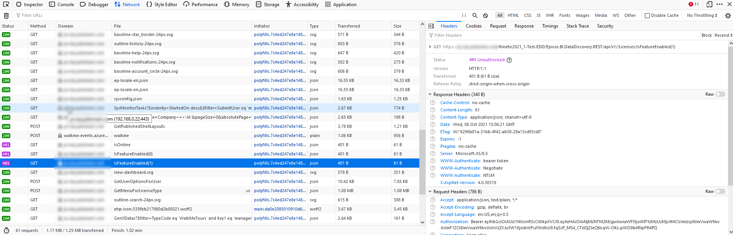Open the network search magnifier

click(475, 16)
